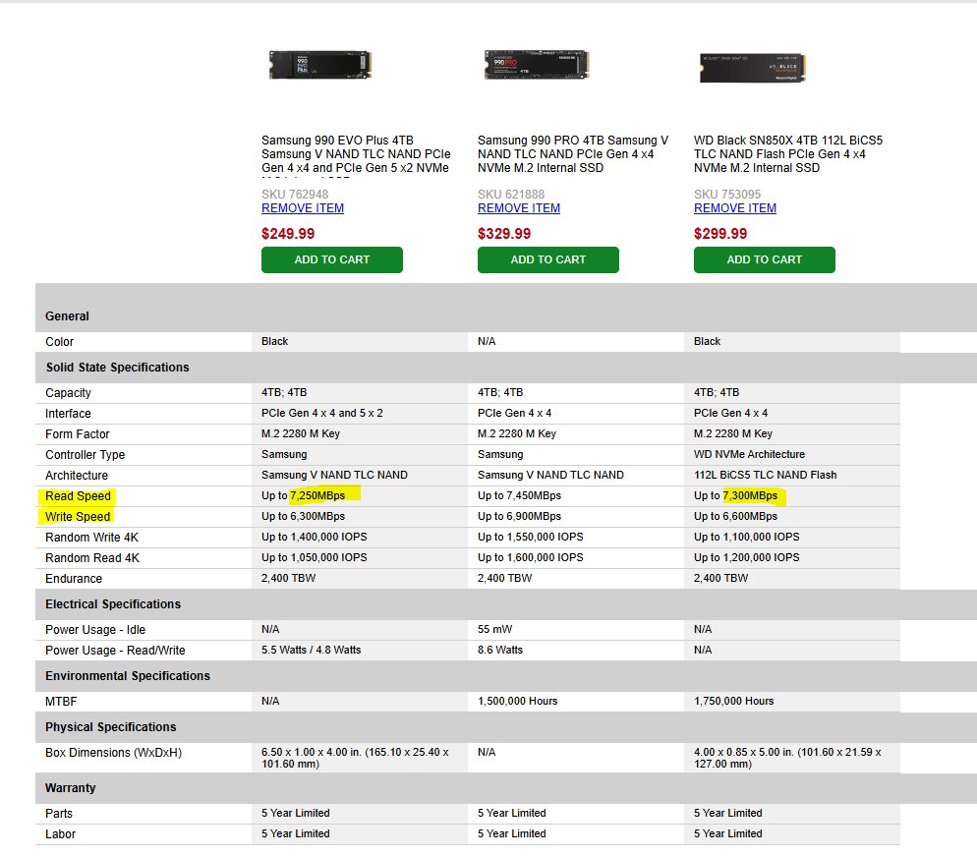The height and width of the screenshot is (856, 977).
Task: Add the $249.99 Samsung 990 EVO Plus to cart
Action: tap(331, 259)
